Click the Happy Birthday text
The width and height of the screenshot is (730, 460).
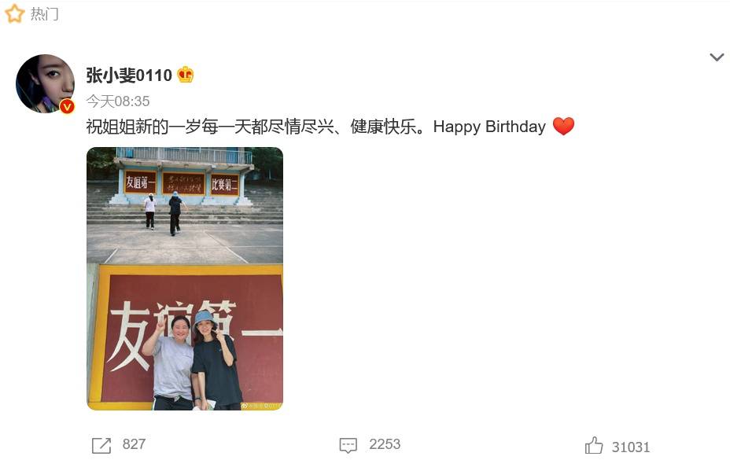(x=489, y=127)
